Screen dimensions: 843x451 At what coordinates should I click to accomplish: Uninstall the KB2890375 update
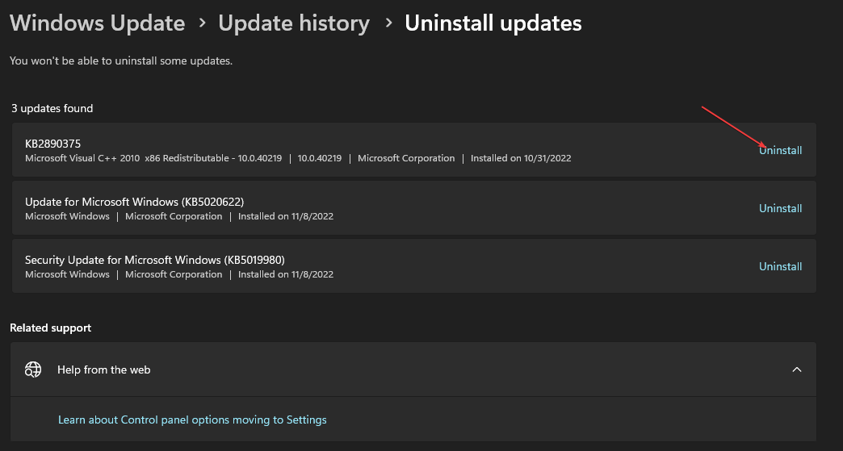pos(780,150)
